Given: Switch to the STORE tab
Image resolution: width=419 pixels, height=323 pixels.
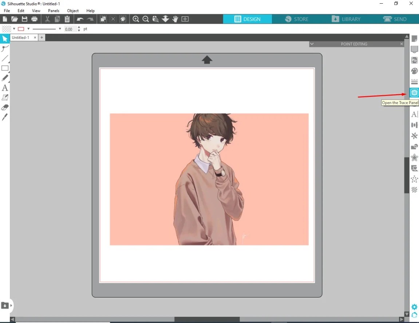Looking at the screenshot, I should tap(297, 19).
